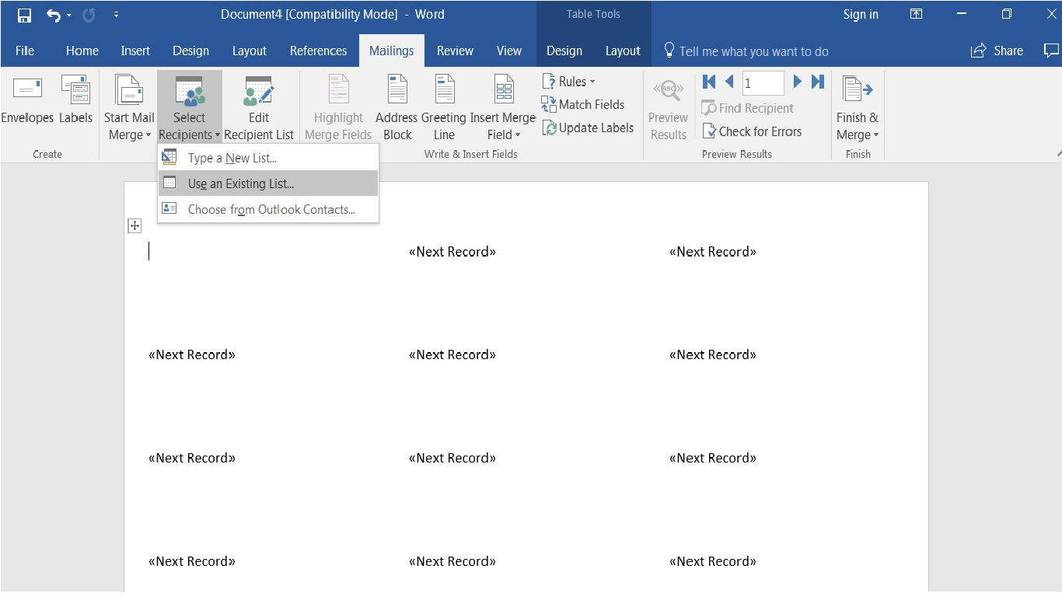The height and width of the screenshot is (597, 1062).
Task: Run Check for Errors
Action: 752,131
